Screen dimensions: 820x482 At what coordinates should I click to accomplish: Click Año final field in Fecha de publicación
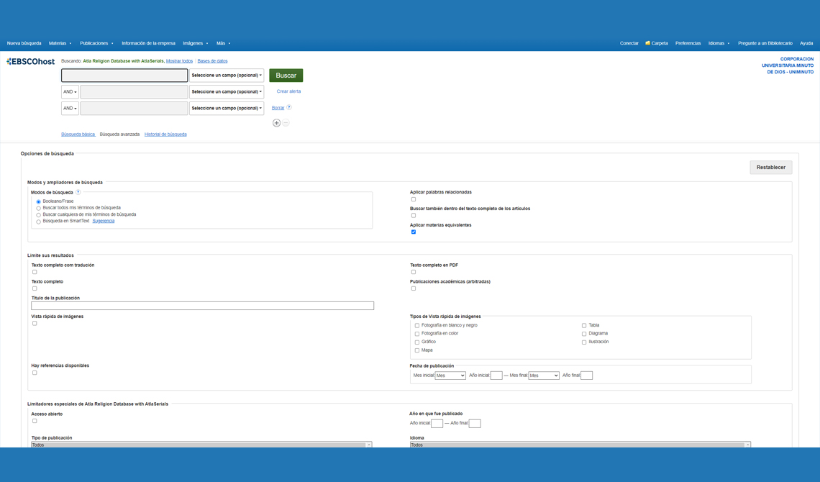click(587, 376)
